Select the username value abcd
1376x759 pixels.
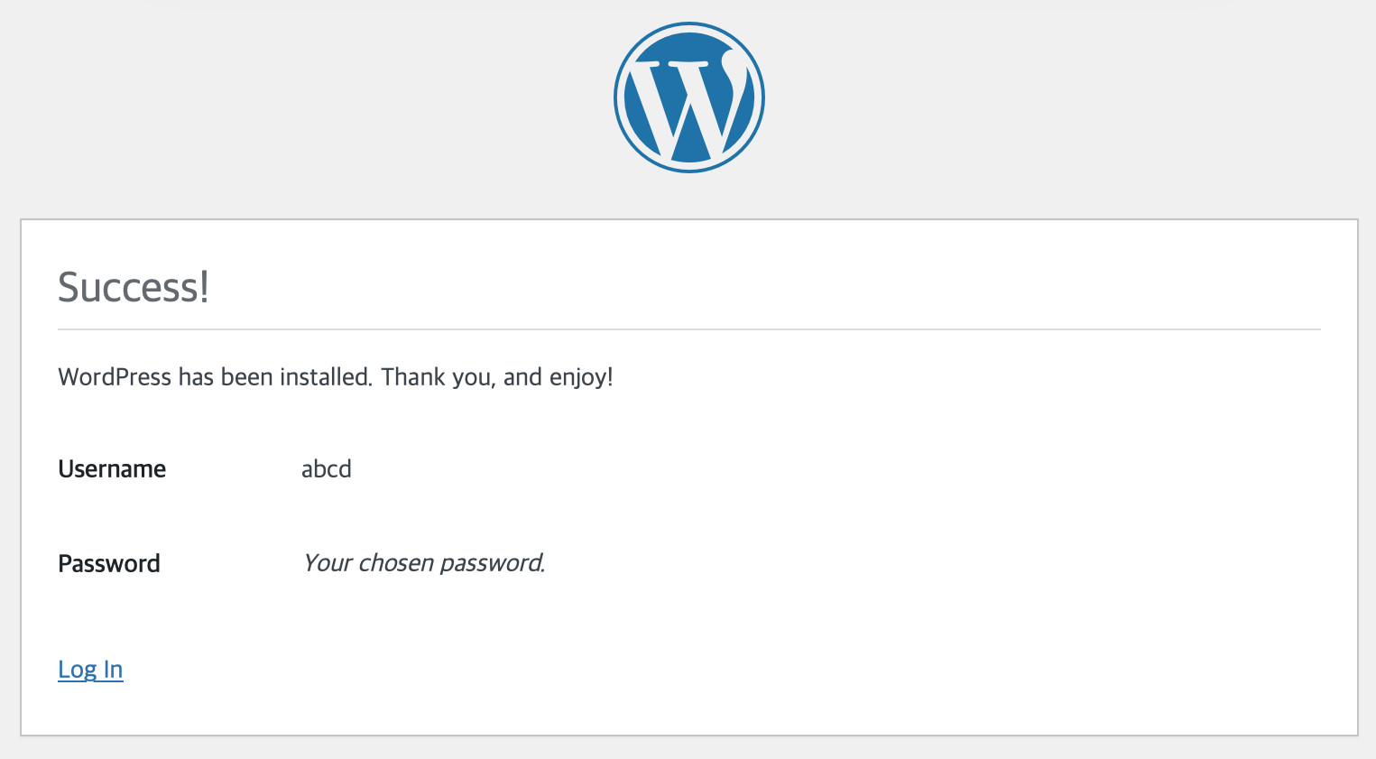[326, 469]
